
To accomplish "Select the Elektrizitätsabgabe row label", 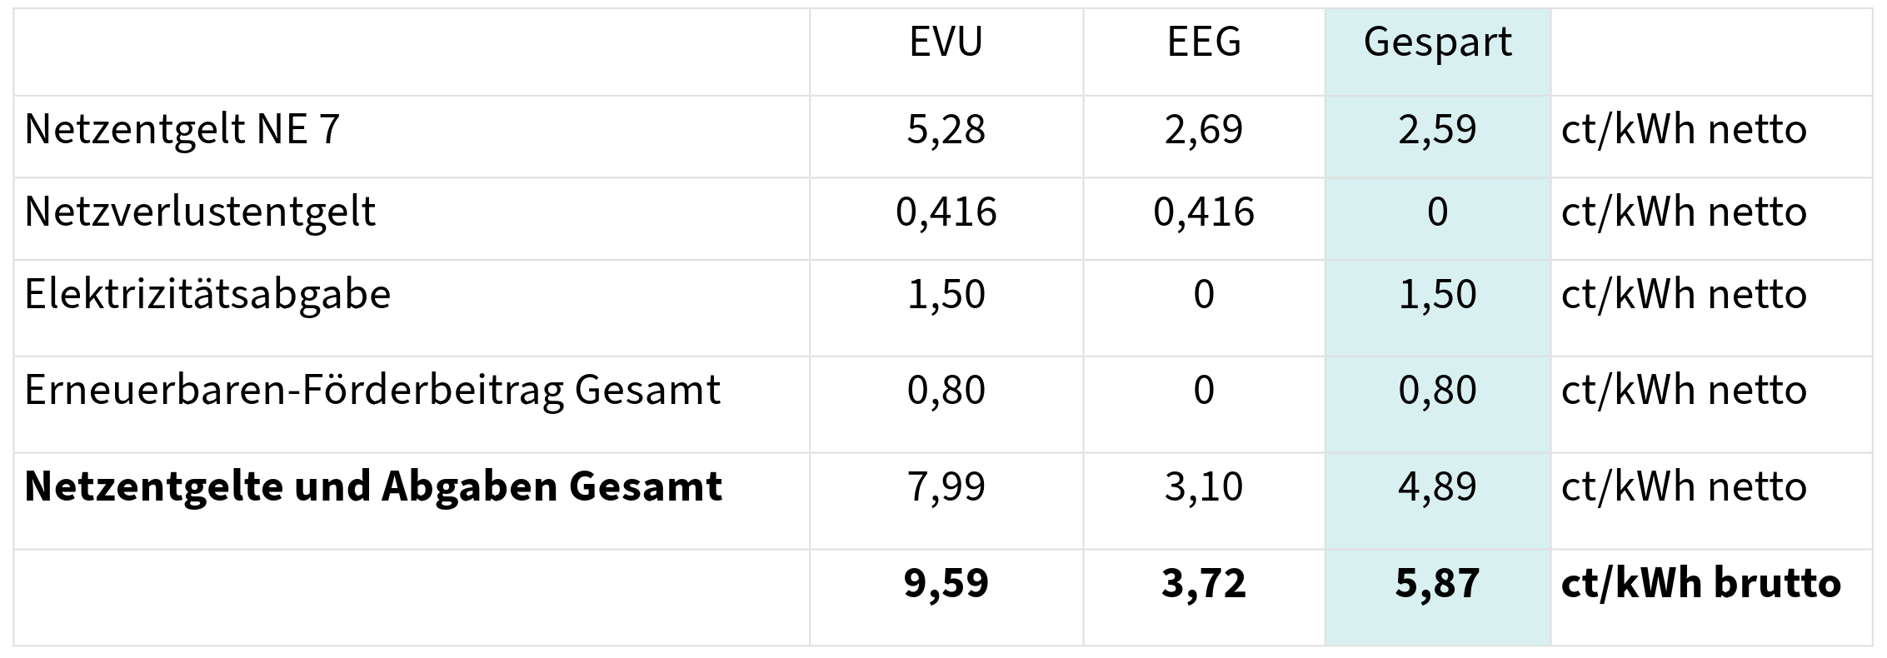I will pyautogui.click(x=207, y=295).
